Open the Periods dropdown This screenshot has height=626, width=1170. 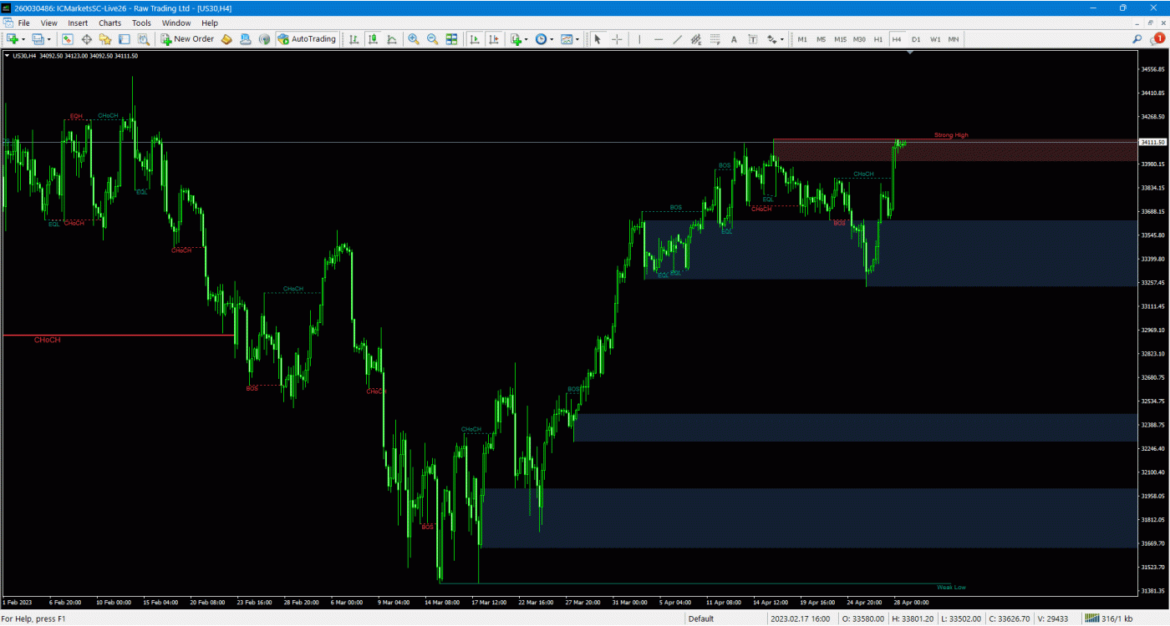click(x=542, y=39)
